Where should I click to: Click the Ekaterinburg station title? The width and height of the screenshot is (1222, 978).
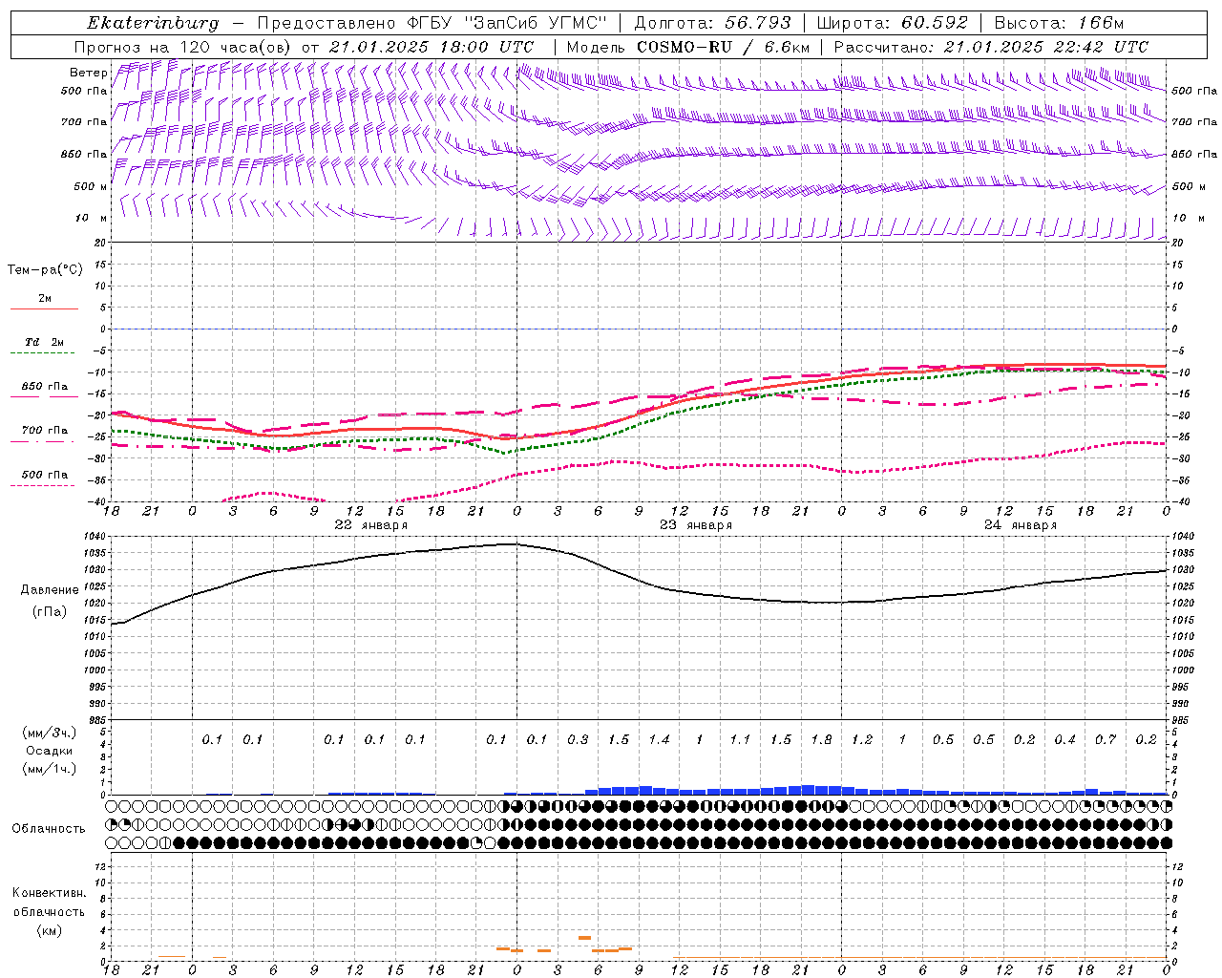(x=153, y=23)
